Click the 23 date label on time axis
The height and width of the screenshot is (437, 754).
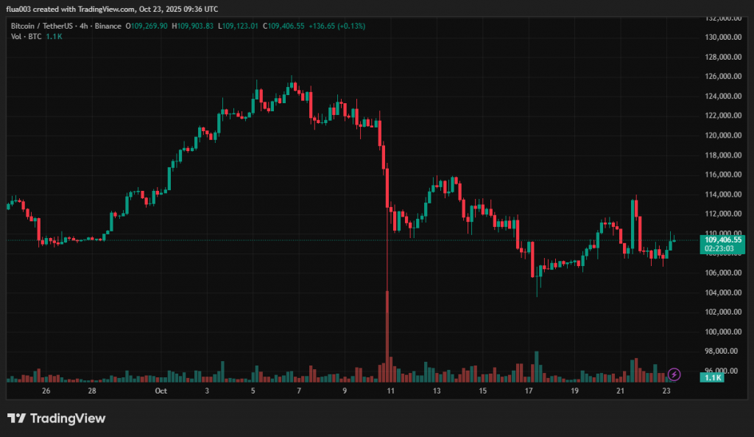coord(666,390)
